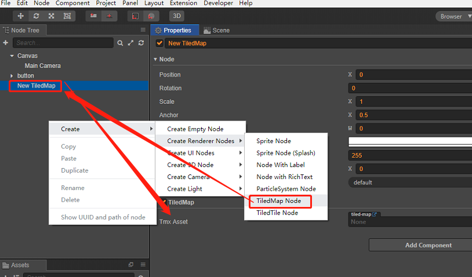472x277 pixels.
Task: Click the Add Component button
Action: [420, 245]
